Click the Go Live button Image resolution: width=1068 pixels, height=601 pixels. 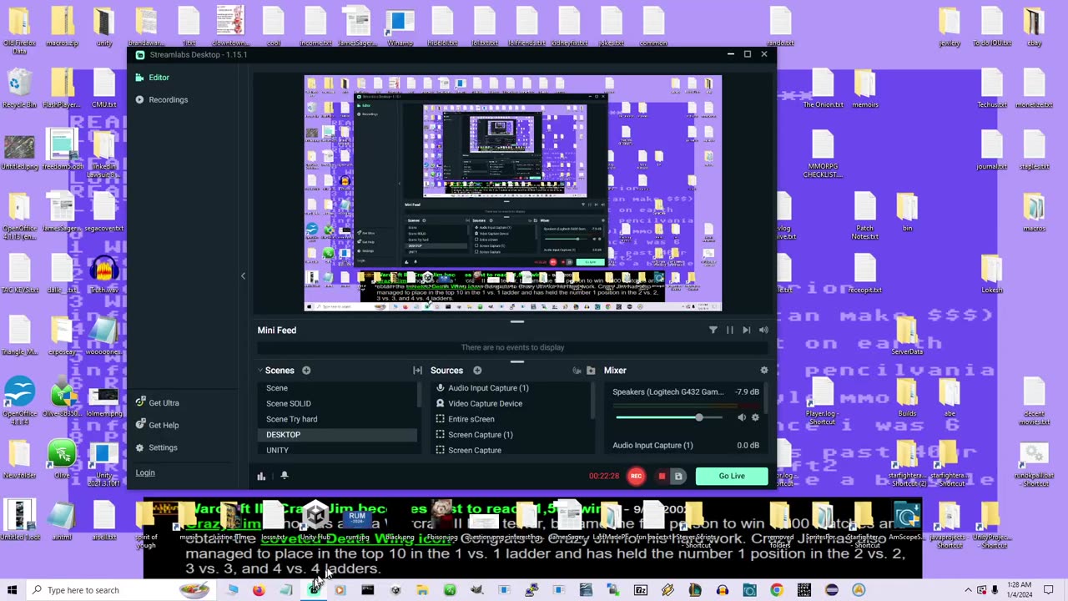pyautogui.click(x=732, y=476)
